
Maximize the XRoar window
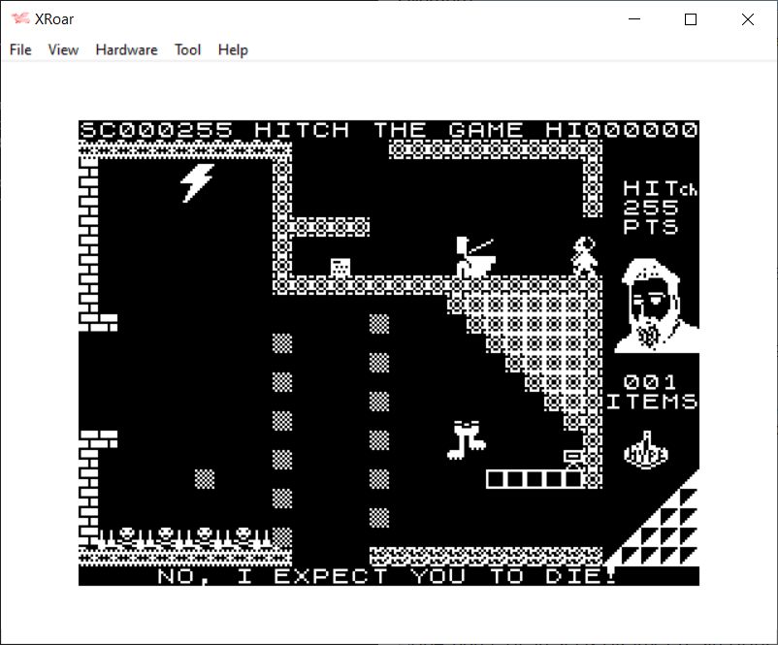point(691,19)
